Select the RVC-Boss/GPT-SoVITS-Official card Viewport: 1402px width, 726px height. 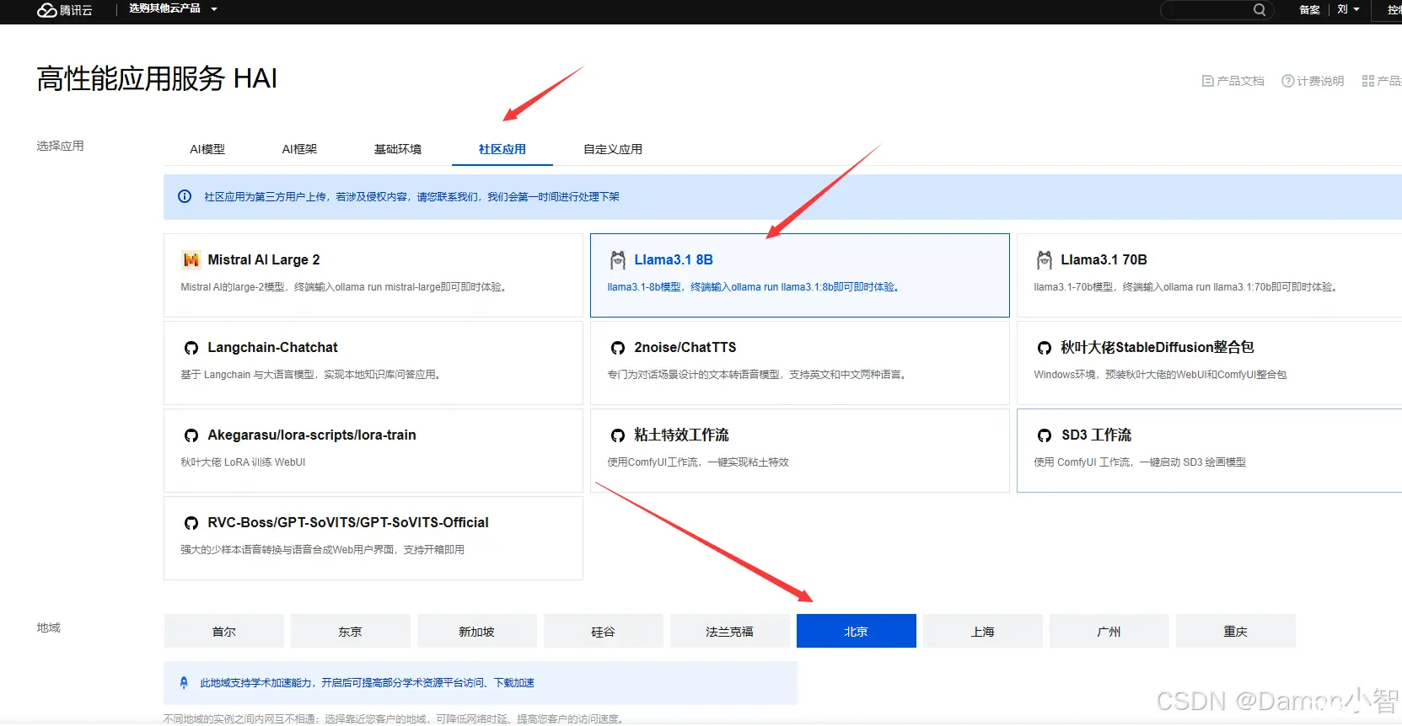click(x=373, y=538)
